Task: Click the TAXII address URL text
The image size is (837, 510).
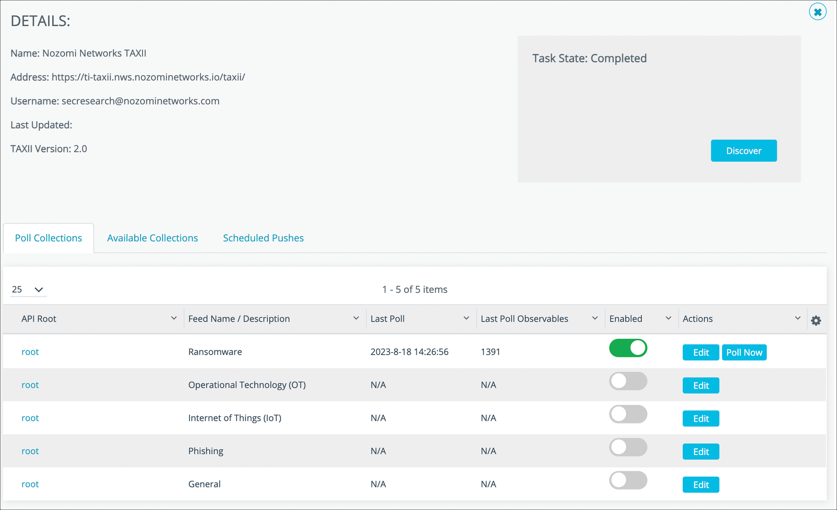Action: tap(149, 77)
